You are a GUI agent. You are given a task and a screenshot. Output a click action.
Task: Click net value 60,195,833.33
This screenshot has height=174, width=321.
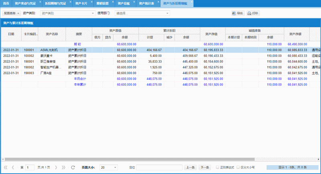point(213,50)
